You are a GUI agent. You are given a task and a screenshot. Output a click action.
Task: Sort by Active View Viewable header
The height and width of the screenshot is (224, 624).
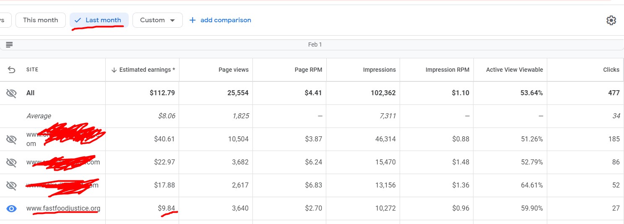point(515,70)
